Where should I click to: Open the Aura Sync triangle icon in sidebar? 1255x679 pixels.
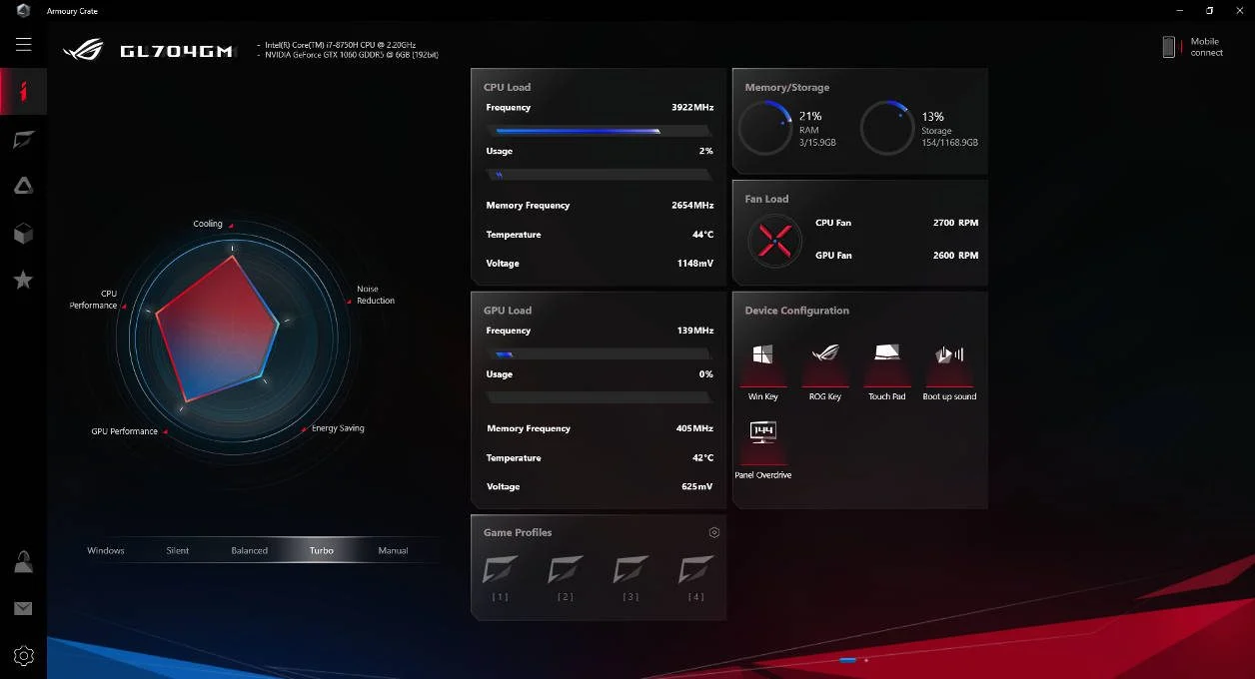23,186
